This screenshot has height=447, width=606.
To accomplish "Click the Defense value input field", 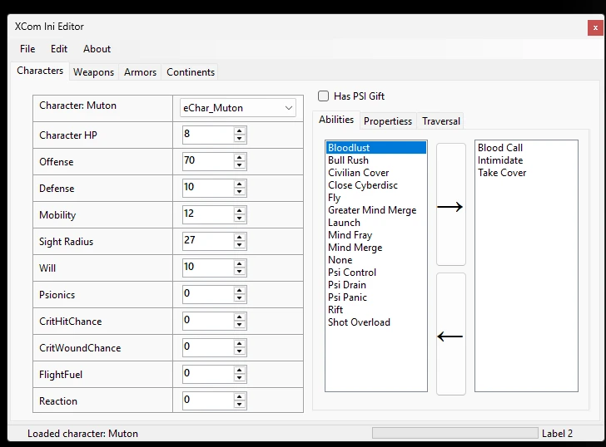I will [206, 188].
